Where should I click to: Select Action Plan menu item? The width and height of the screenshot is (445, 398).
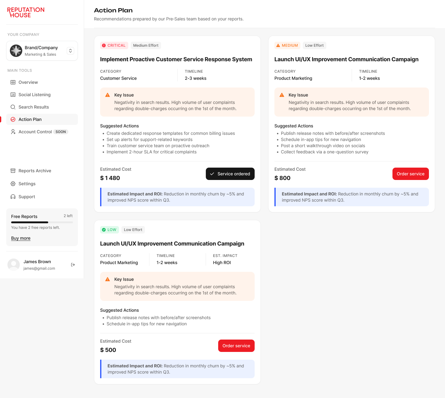point(42,119)
